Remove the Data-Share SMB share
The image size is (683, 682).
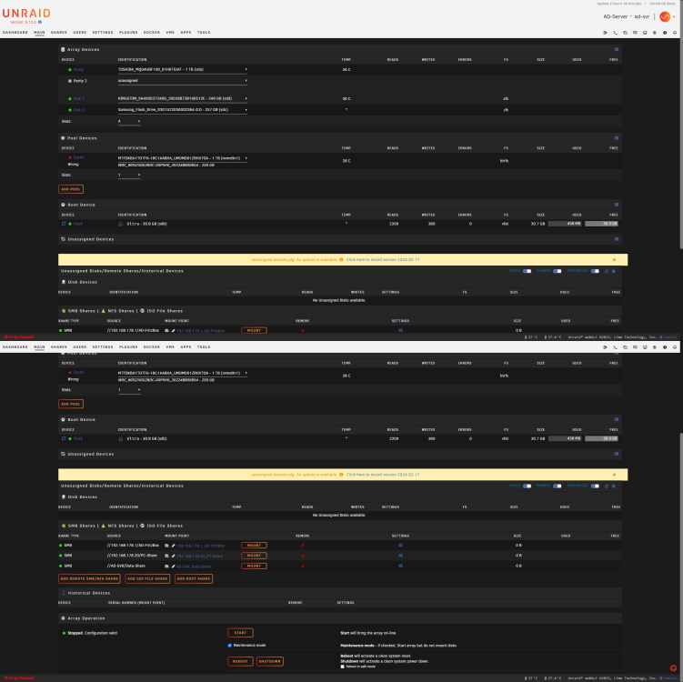[x=303, y=567]
